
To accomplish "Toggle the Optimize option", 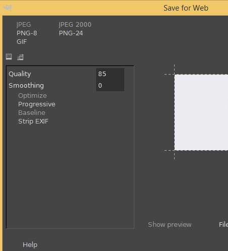I will (32, 96).
